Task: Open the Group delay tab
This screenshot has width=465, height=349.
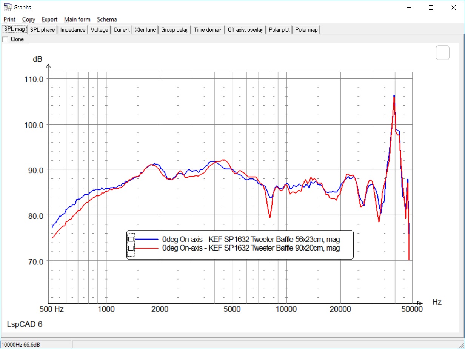Action: click(x=175, y=30)
